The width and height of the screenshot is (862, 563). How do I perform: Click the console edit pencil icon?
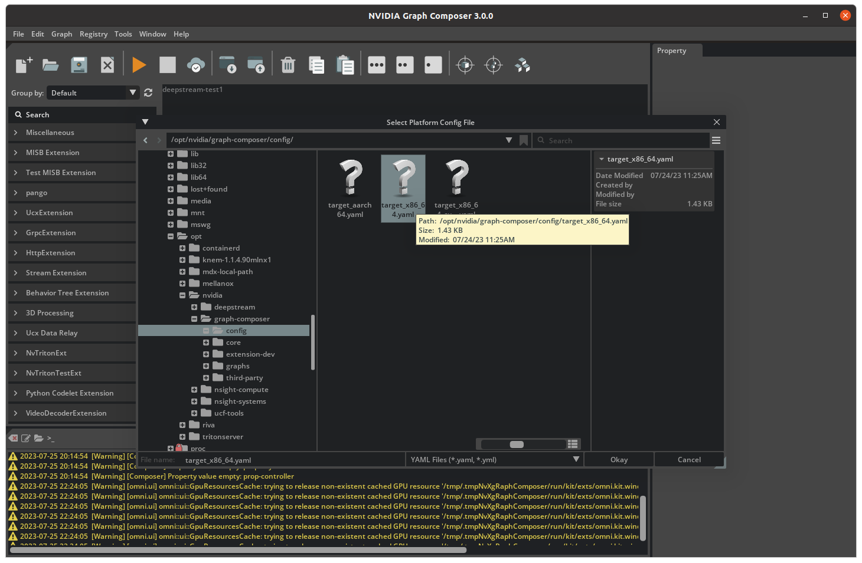26,438
